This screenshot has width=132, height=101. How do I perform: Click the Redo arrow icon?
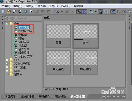coord(68,12)
